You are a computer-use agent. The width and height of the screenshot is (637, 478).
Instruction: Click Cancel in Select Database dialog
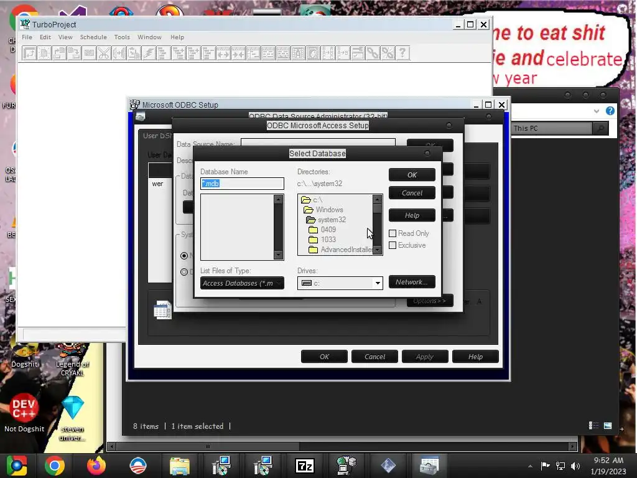click(412, 193)
